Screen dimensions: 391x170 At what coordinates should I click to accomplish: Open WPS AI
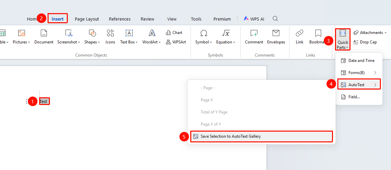254,19
